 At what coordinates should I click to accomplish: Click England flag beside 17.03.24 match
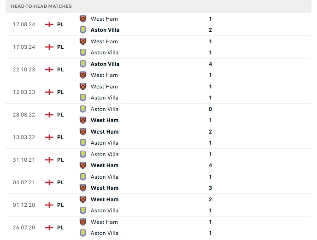click(x=49, y=47)
